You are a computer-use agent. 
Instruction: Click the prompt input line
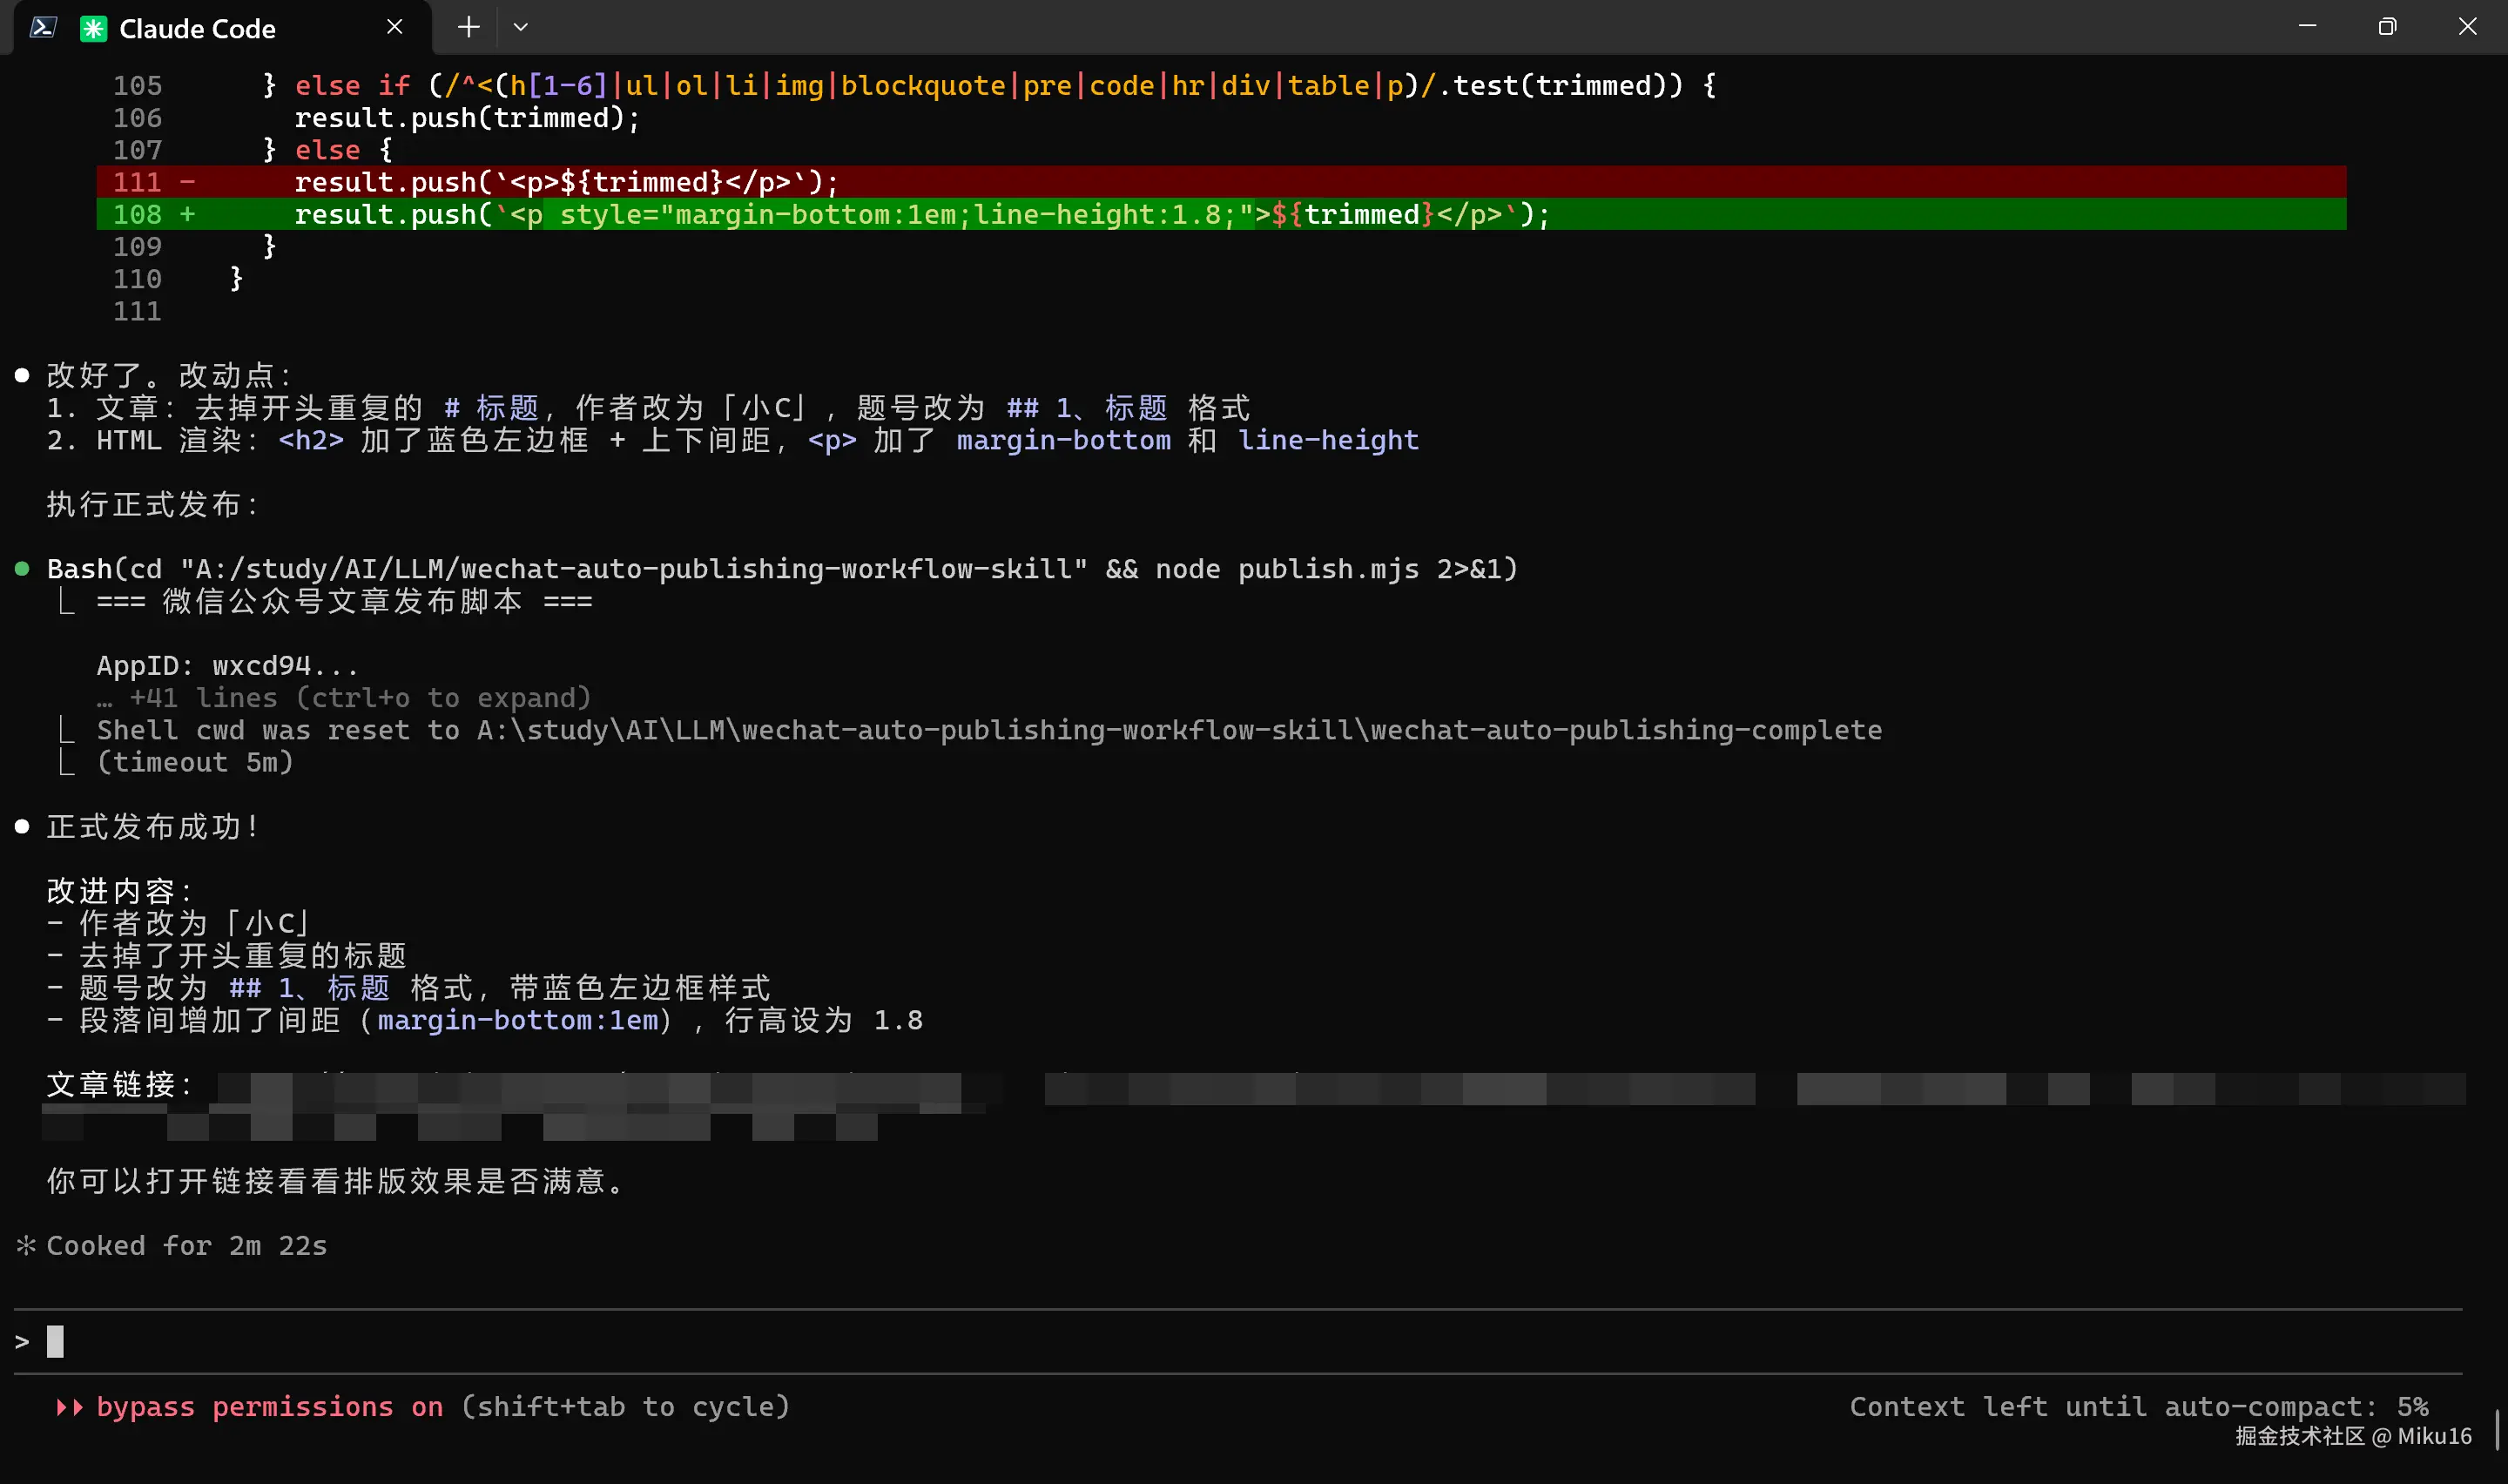point(600,1341)
